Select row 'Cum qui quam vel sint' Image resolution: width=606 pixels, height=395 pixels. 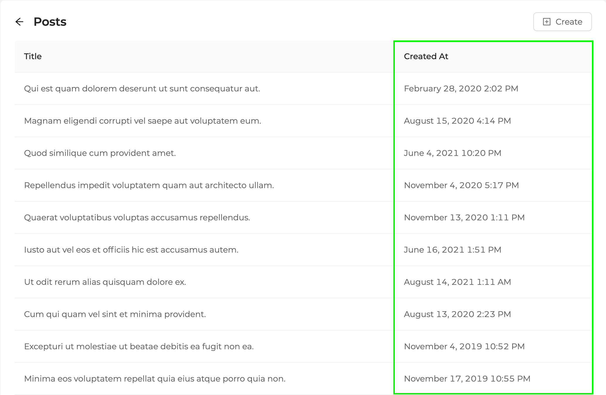115,314
